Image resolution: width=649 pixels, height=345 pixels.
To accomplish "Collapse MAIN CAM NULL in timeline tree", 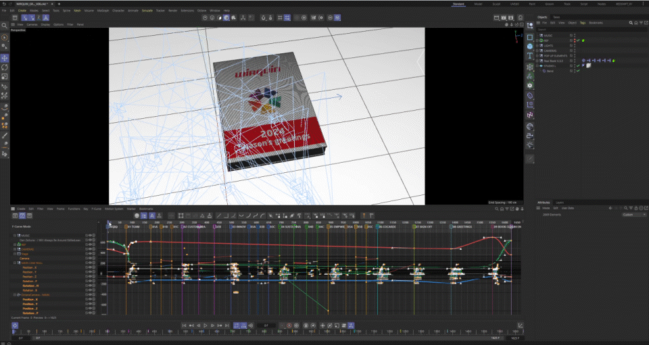I will [x=15, y=263].
